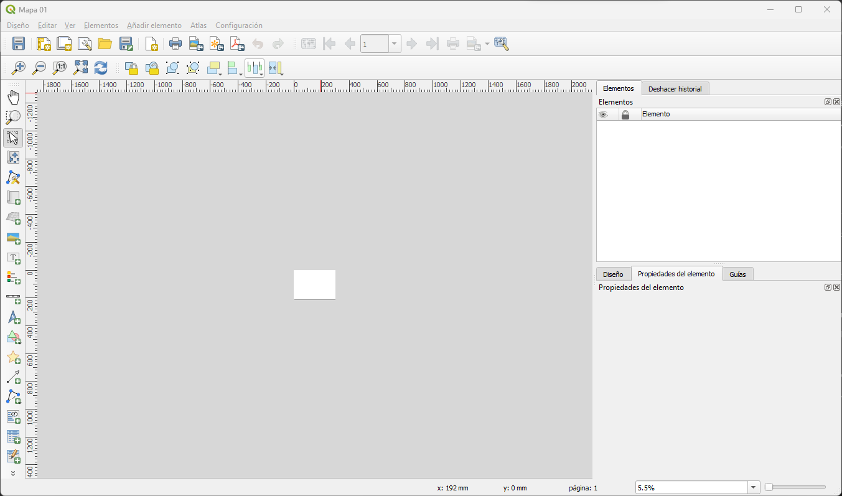
Task: Activate the Edit nodes tool
Action: tap(13, 178)
